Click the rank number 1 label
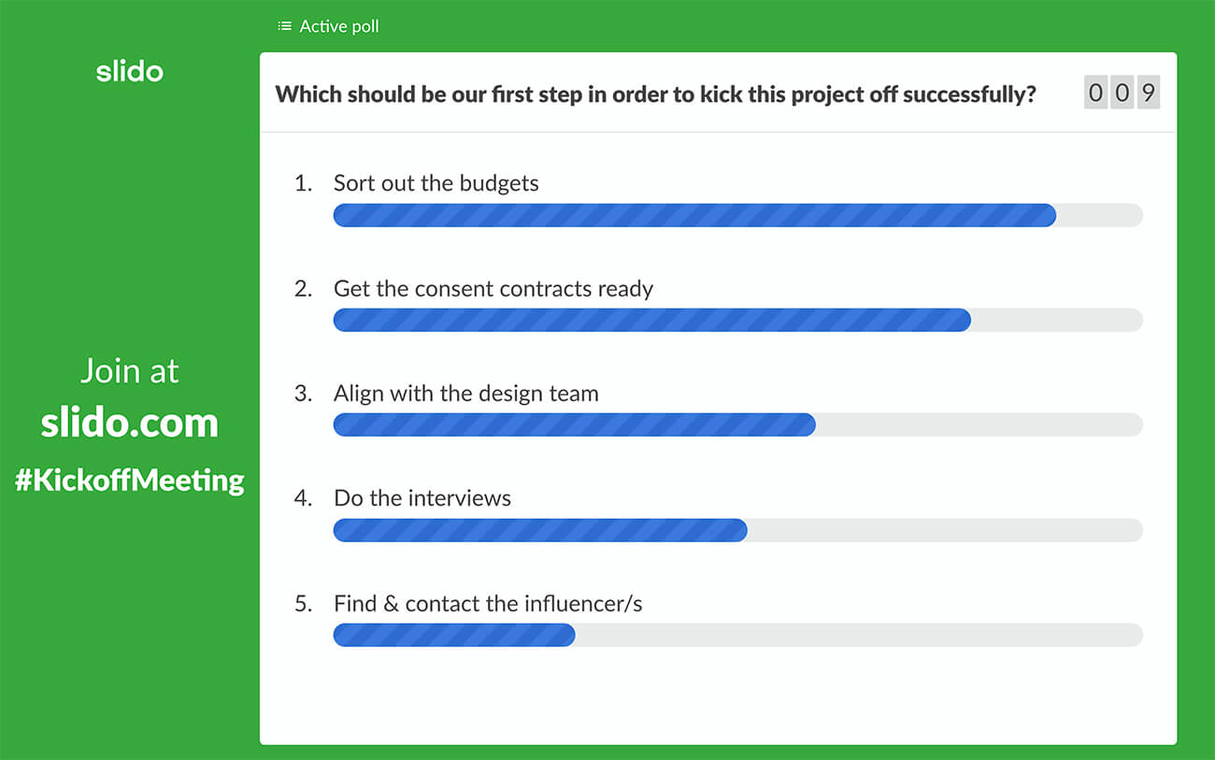The image size is (1215, 760). point(303,183)
